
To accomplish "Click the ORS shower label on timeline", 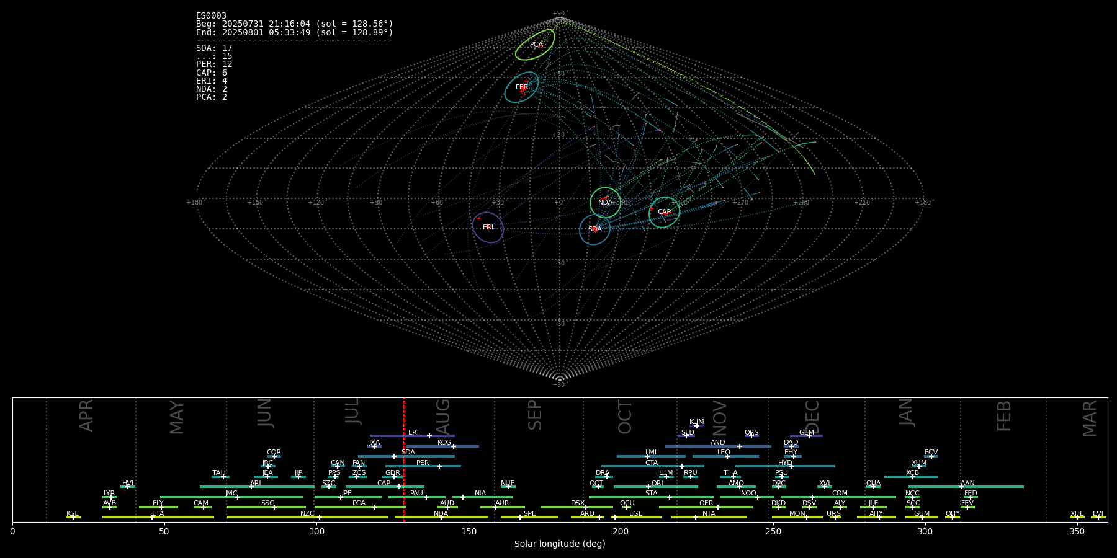I will (751, 433).
